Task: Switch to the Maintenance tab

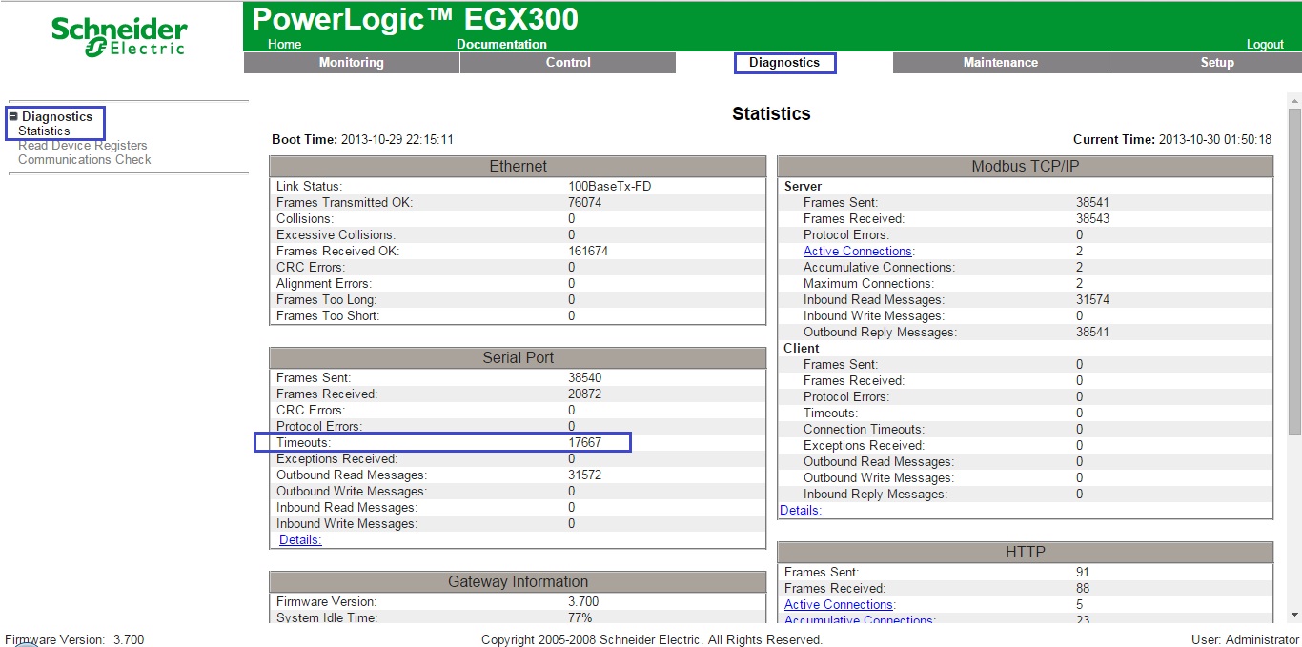Action: pos(1001,63)
